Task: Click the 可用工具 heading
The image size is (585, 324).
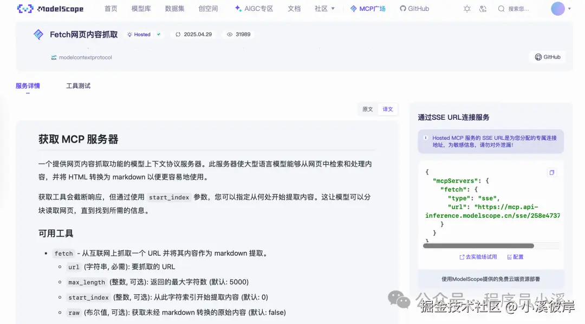Action: coord(56,234)
